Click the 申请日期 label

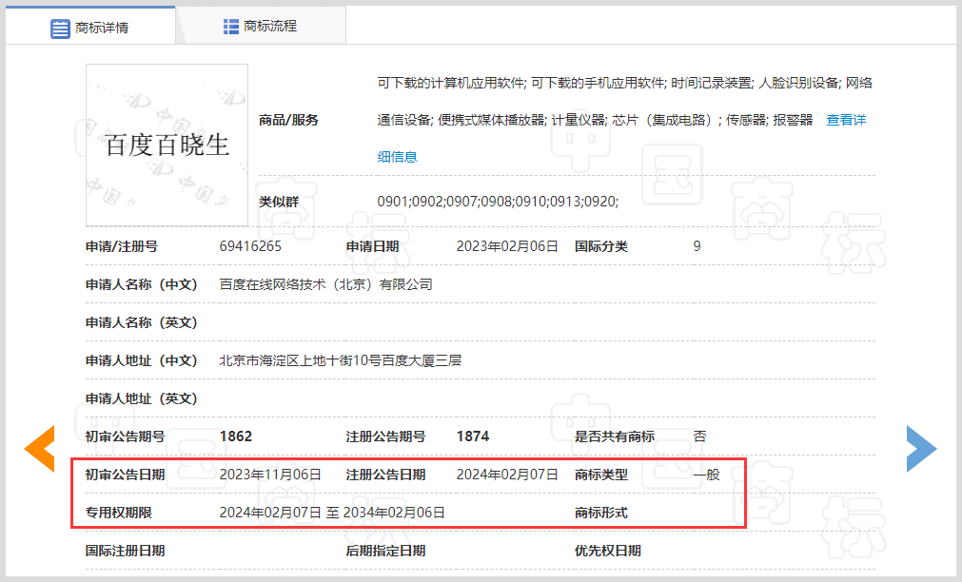[372, 246]
